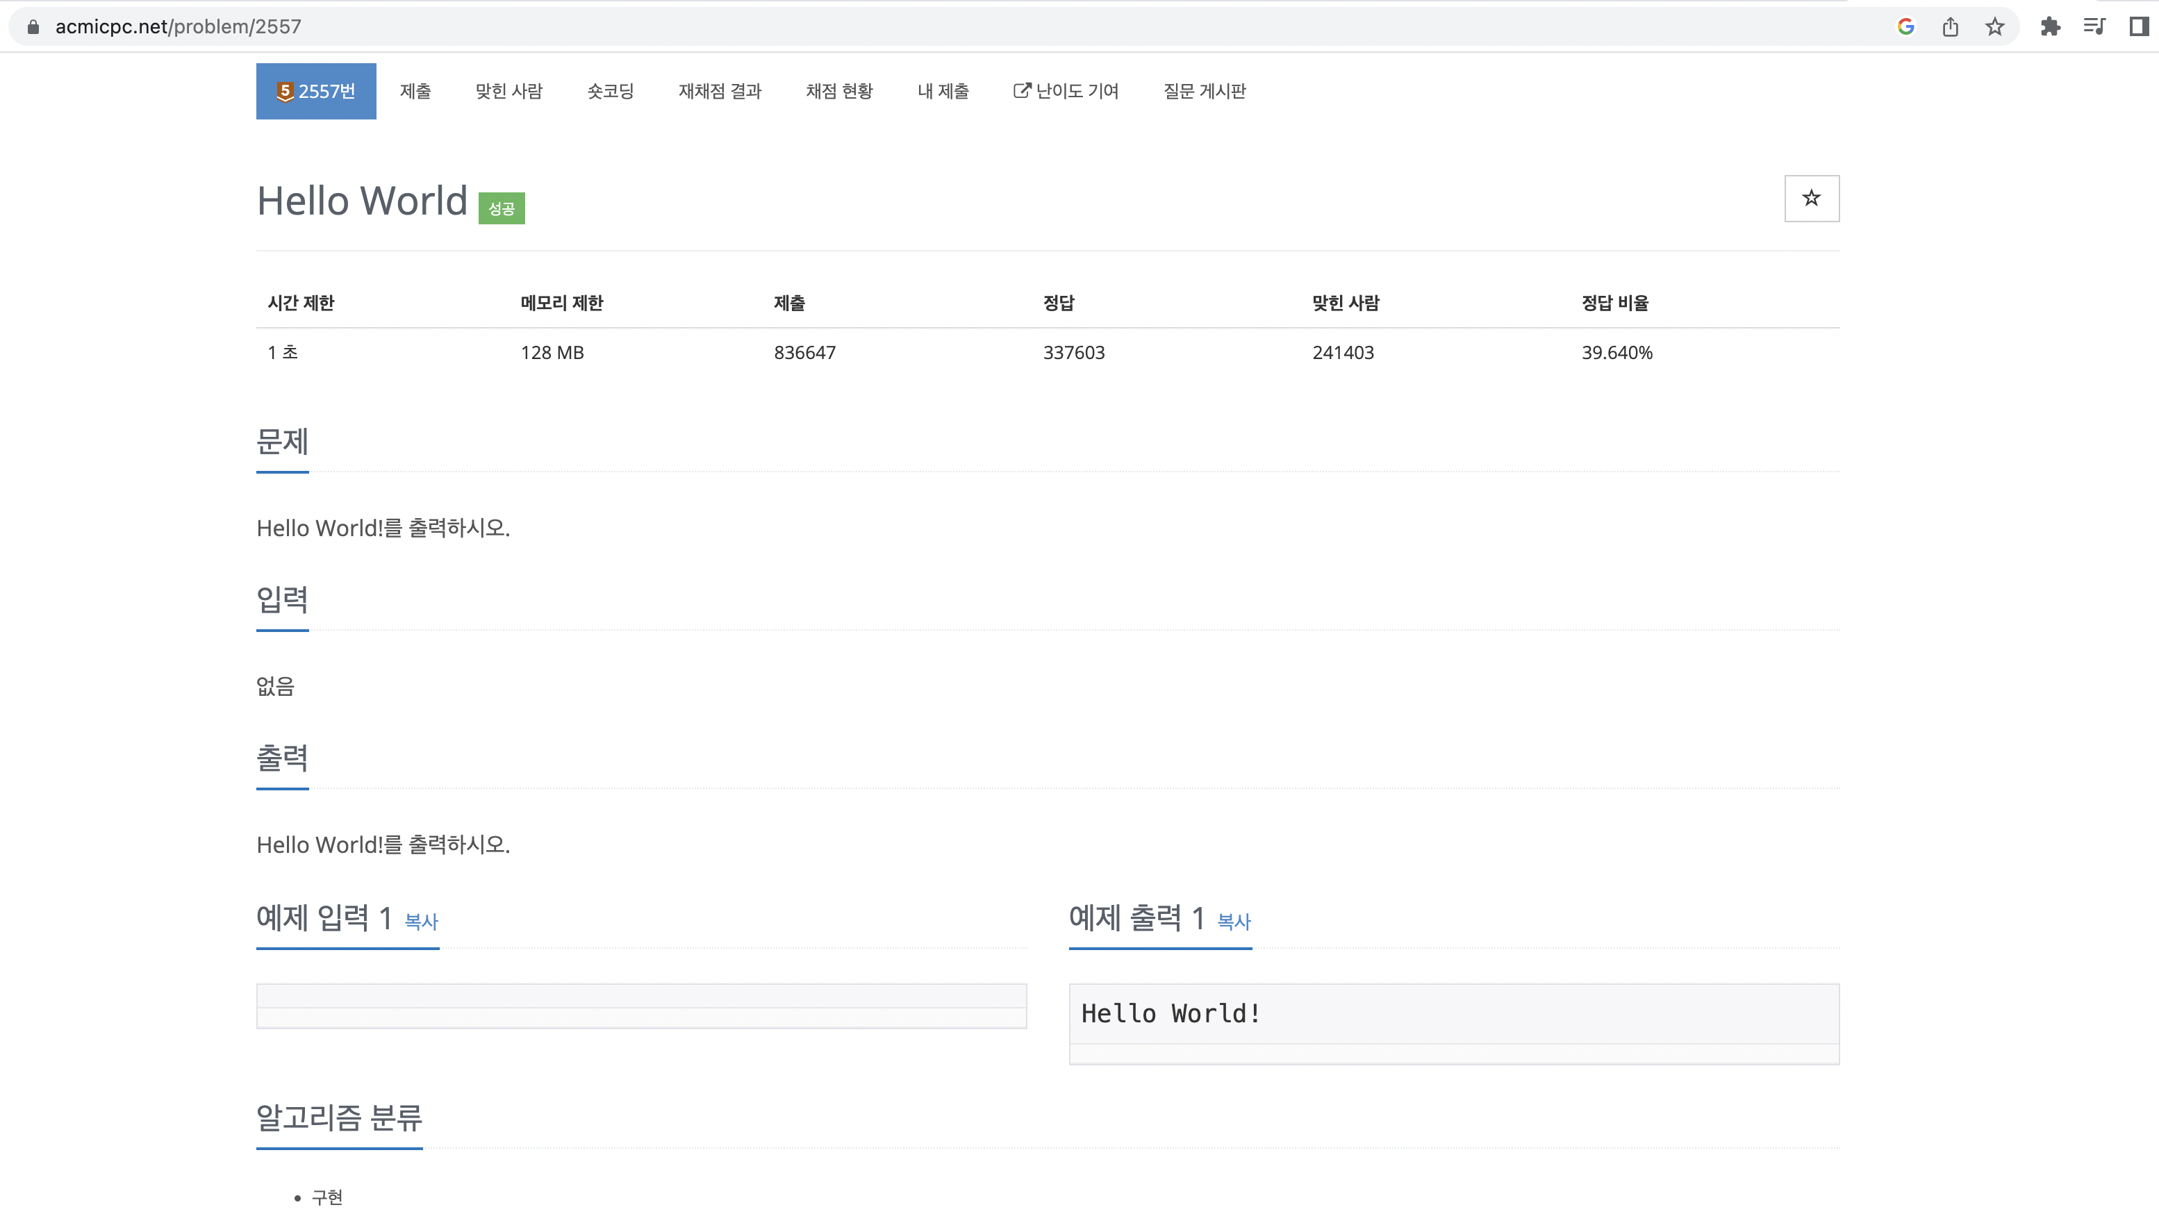Open the 제출 submit tab

415,91
